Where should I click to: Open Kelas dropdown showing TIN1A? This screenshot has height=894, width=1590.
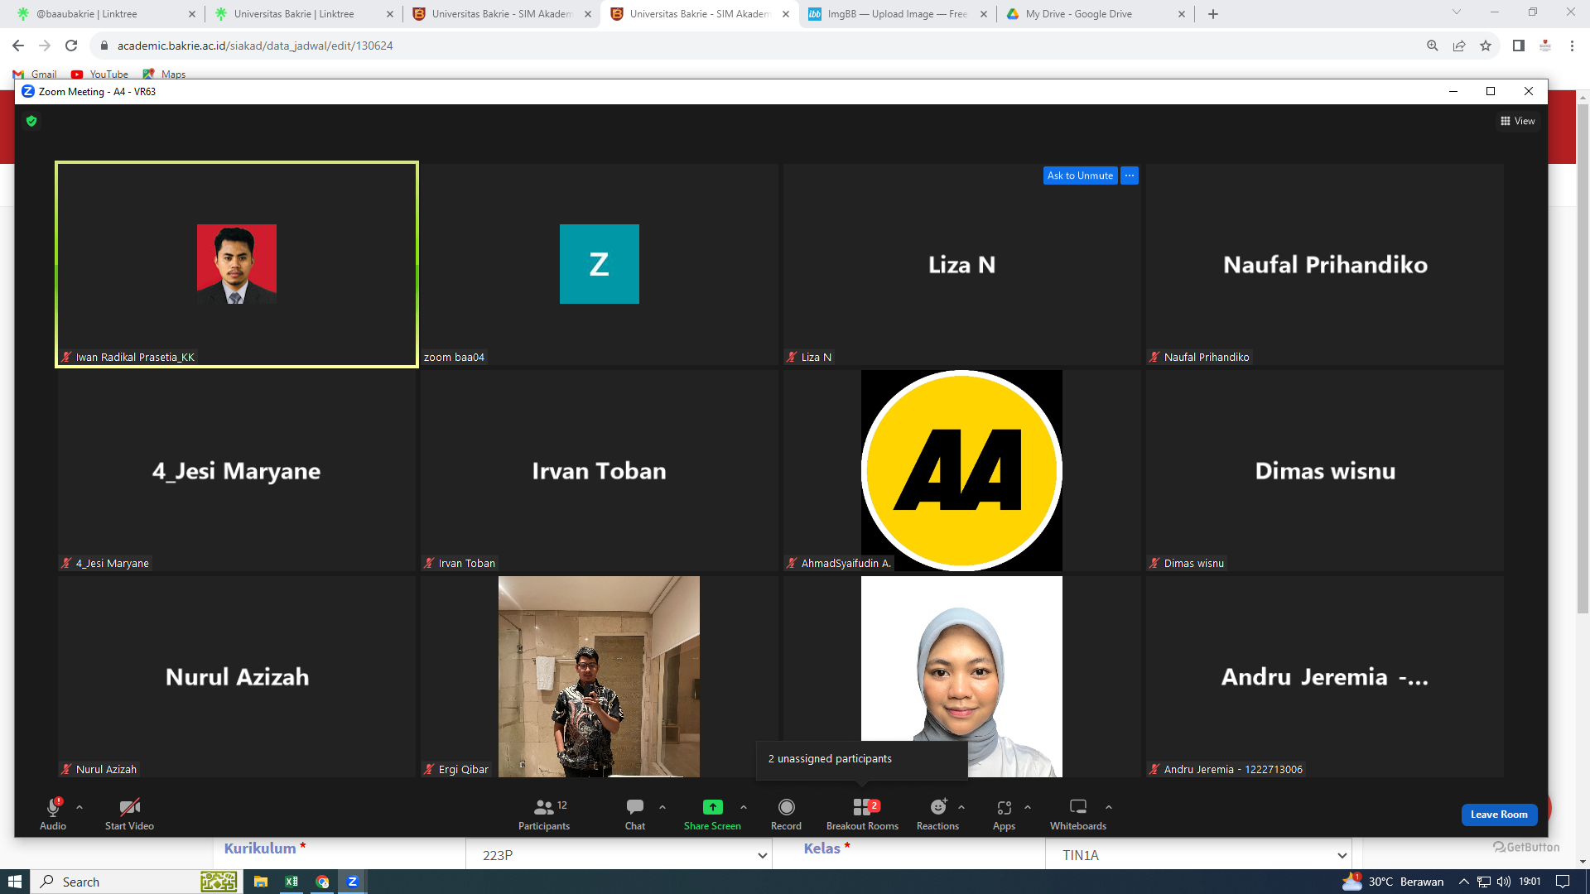point(1197,855)
